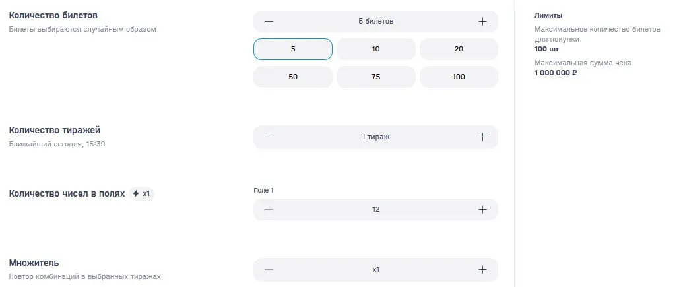Decrease Поле 1 numbers with minus
Screen dimensions: 677x287
pos(269,209)
